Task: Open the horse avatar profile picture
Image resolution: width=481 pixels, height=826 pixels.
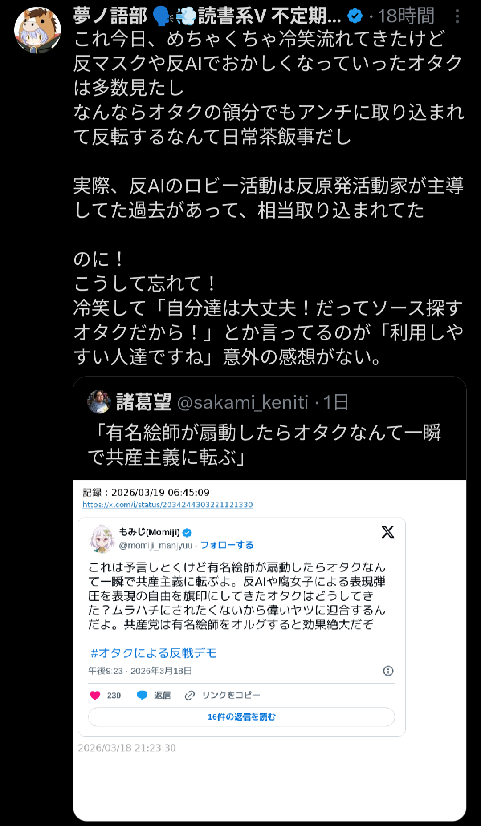Action: click(x=37, y=30)
